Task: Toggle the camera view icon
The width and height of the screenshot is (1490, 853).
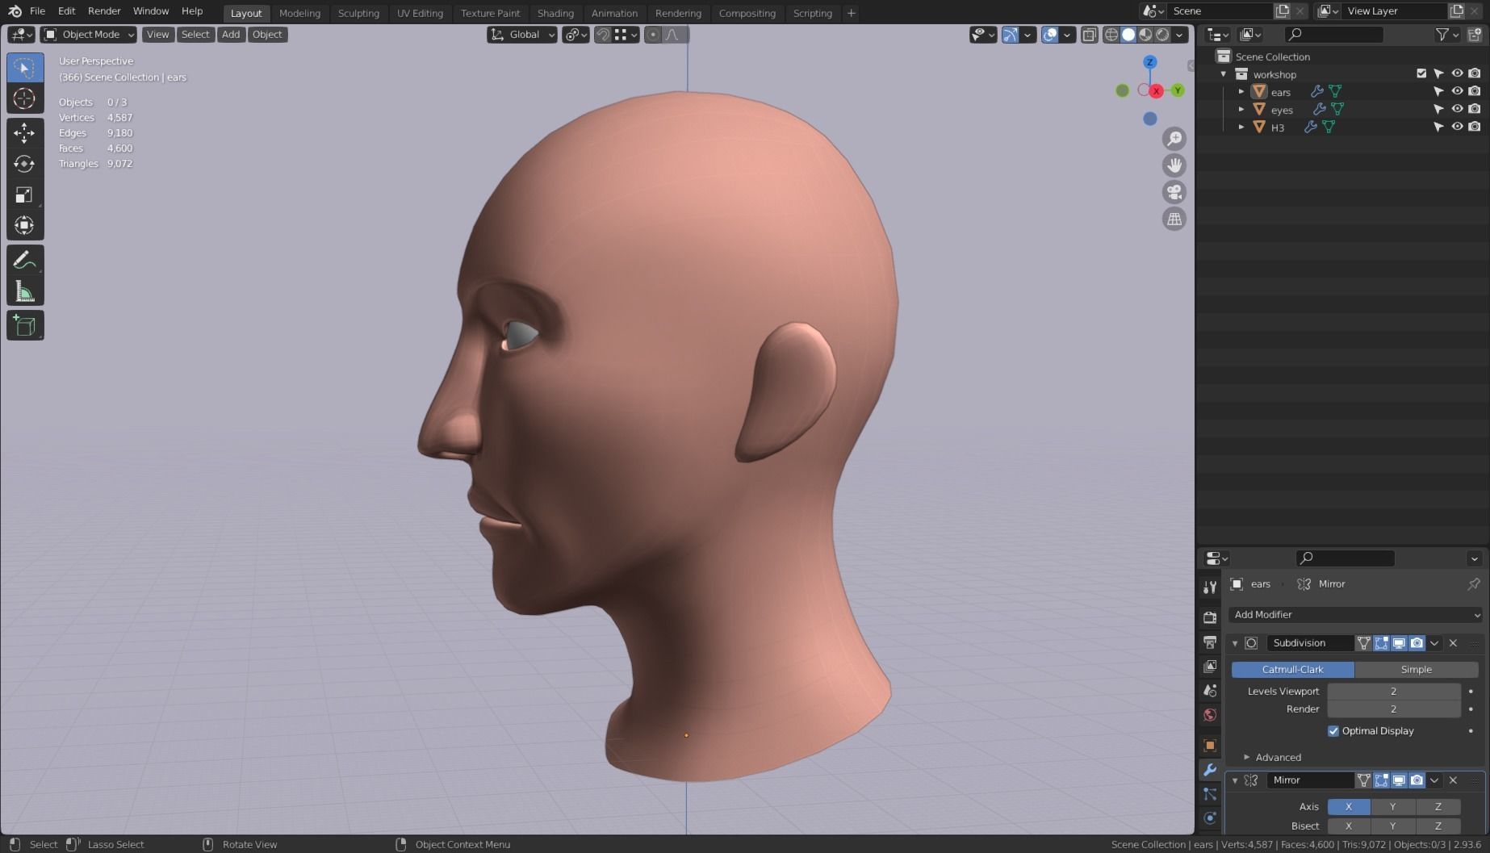Action: coord(1174,192)
